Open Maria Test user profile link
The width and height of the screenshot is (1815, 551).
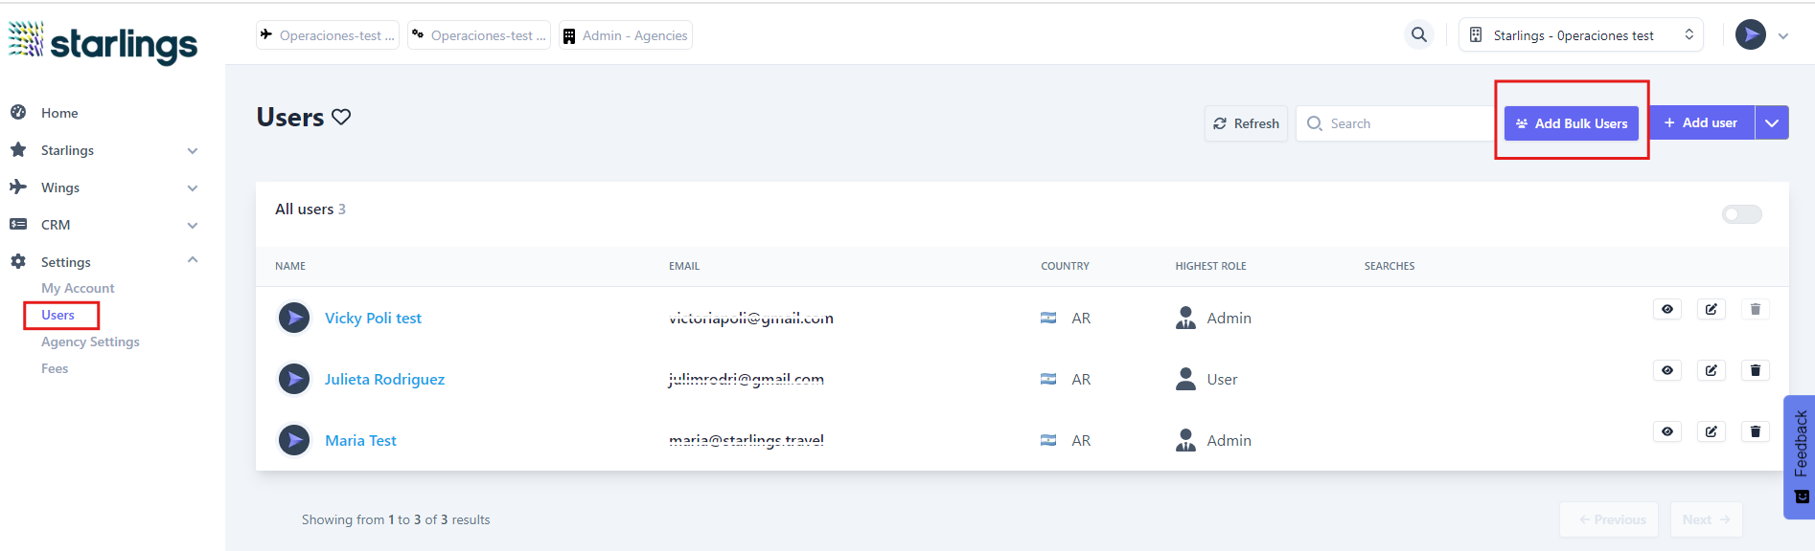[360, 440]
